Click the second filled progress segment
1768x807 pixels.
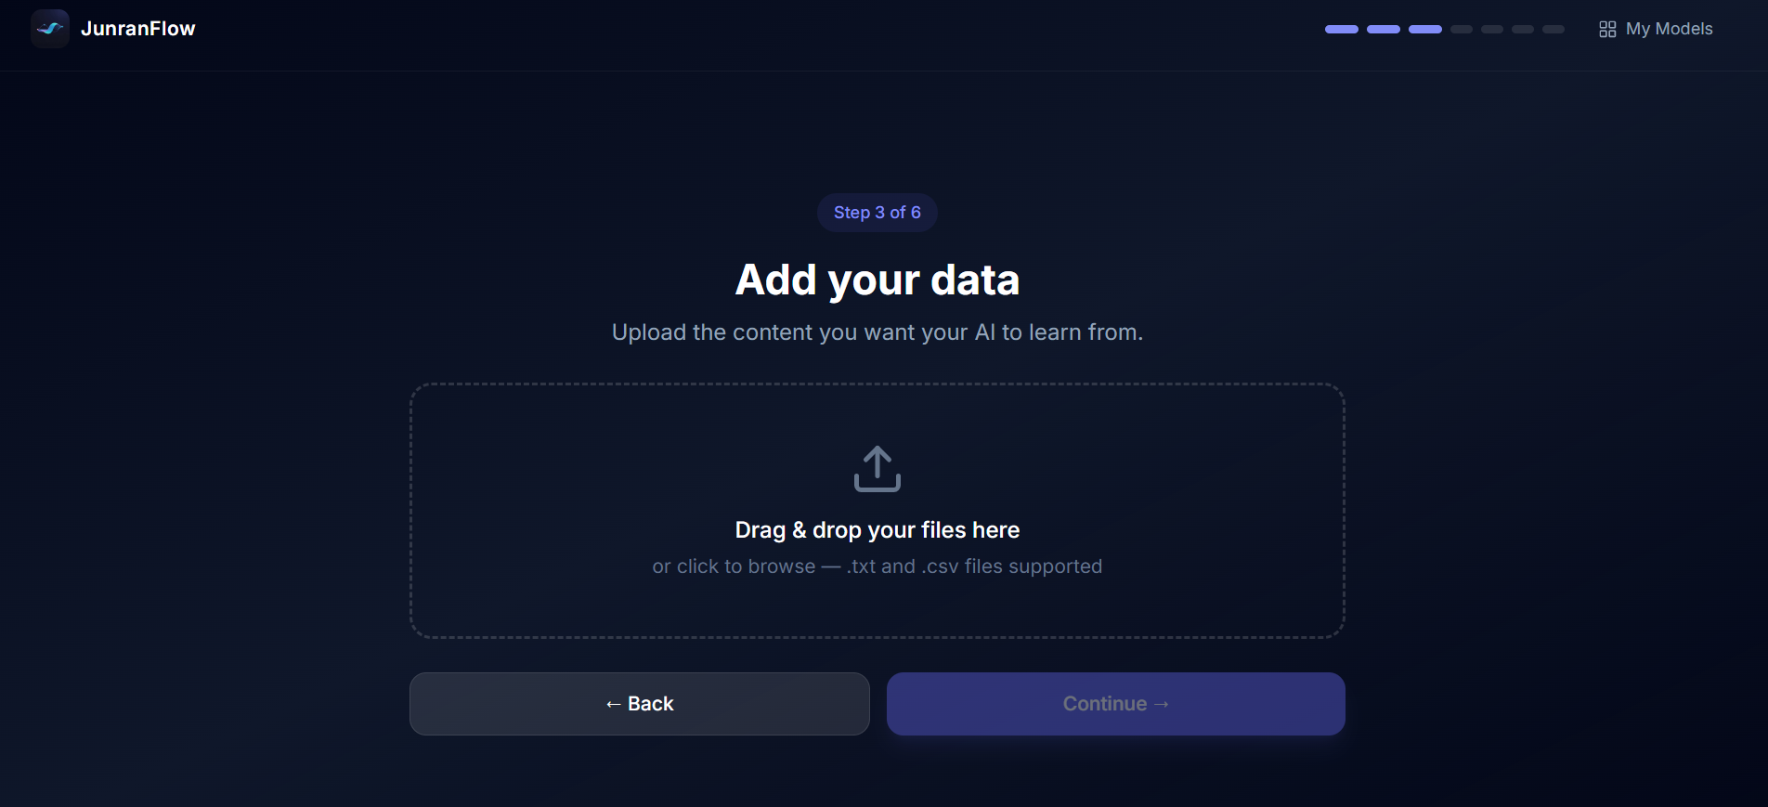click(1384, 30)
